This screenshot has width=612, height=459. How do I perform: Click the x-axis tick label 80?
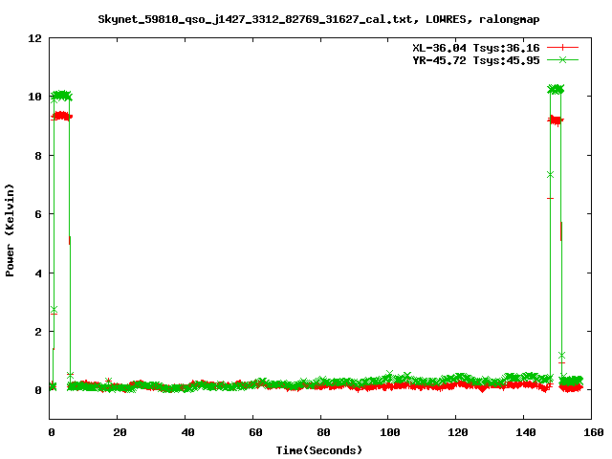click(x=323, y=432)
